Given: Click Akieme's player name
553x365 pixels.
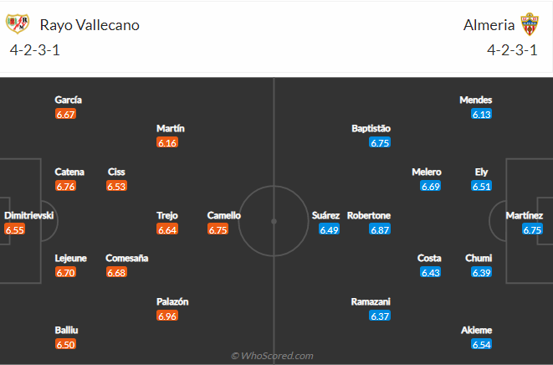Looking at the screenshot, I should click(x=477, y=330).
